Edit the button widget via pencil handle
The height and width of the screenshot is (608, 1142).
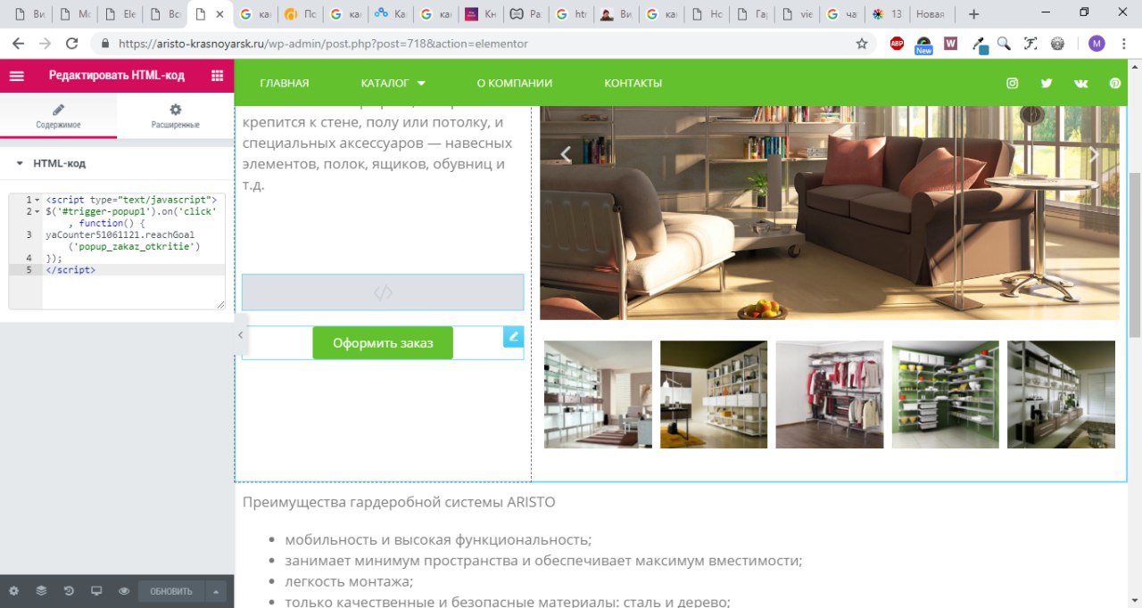(513, 336)
